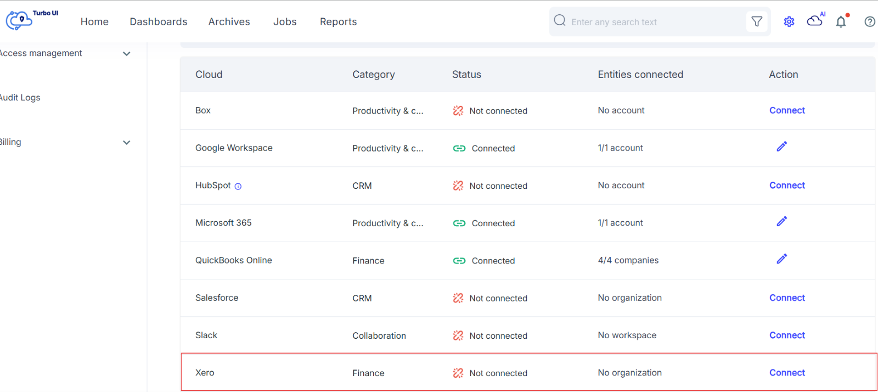Click the Entities connected column header
This screenshot has width=878, height=392.
(640, 75)
